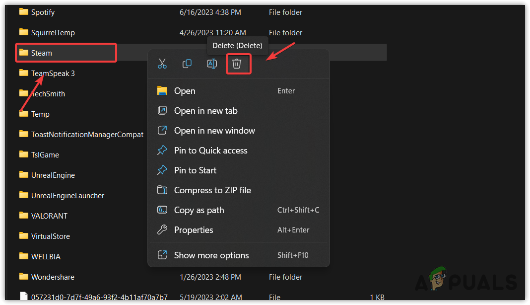Select the TeamSpeak 3 folder
Image resolution: width=530 pixels, height=305 pixels.
coord(53,73)
